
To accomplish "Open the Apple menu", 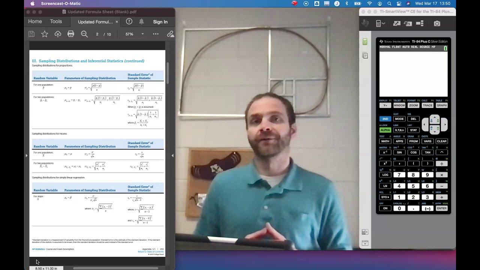I will pyautogui.click(x=32, y=4).
